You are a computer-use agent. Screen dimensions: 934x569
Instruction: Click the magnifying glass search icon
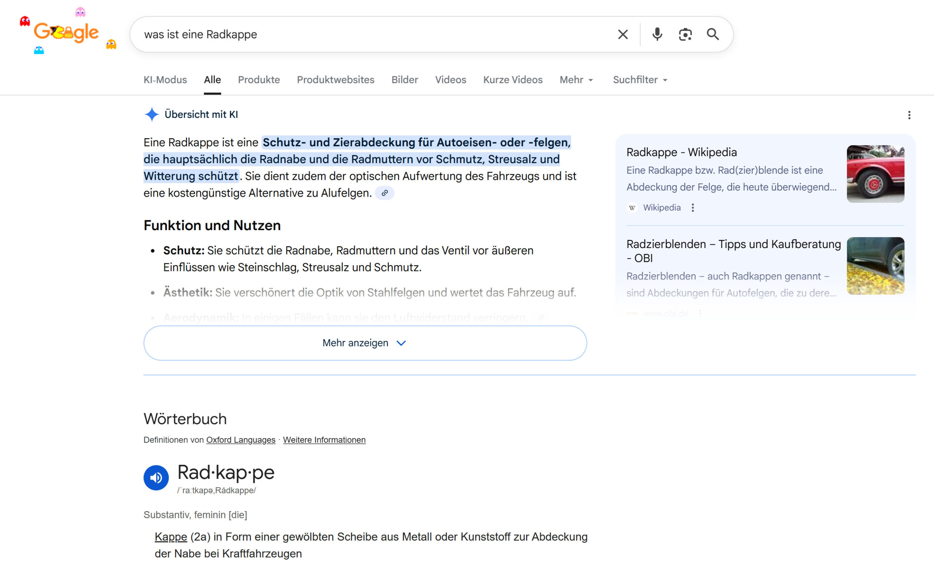tap(713, 35)
